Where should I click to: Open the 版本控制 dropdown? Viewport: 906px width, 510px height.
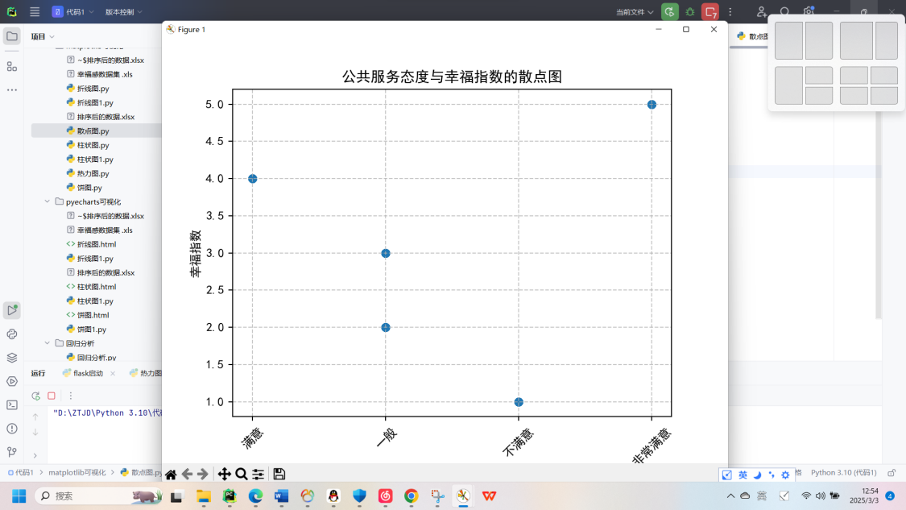tap(124, 11)
